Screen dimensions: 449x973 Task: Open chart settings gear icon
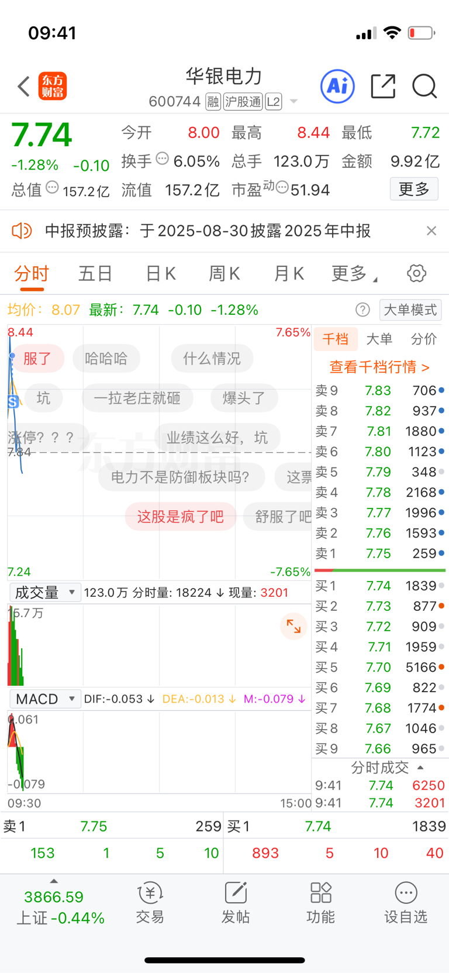pos(416,273)
